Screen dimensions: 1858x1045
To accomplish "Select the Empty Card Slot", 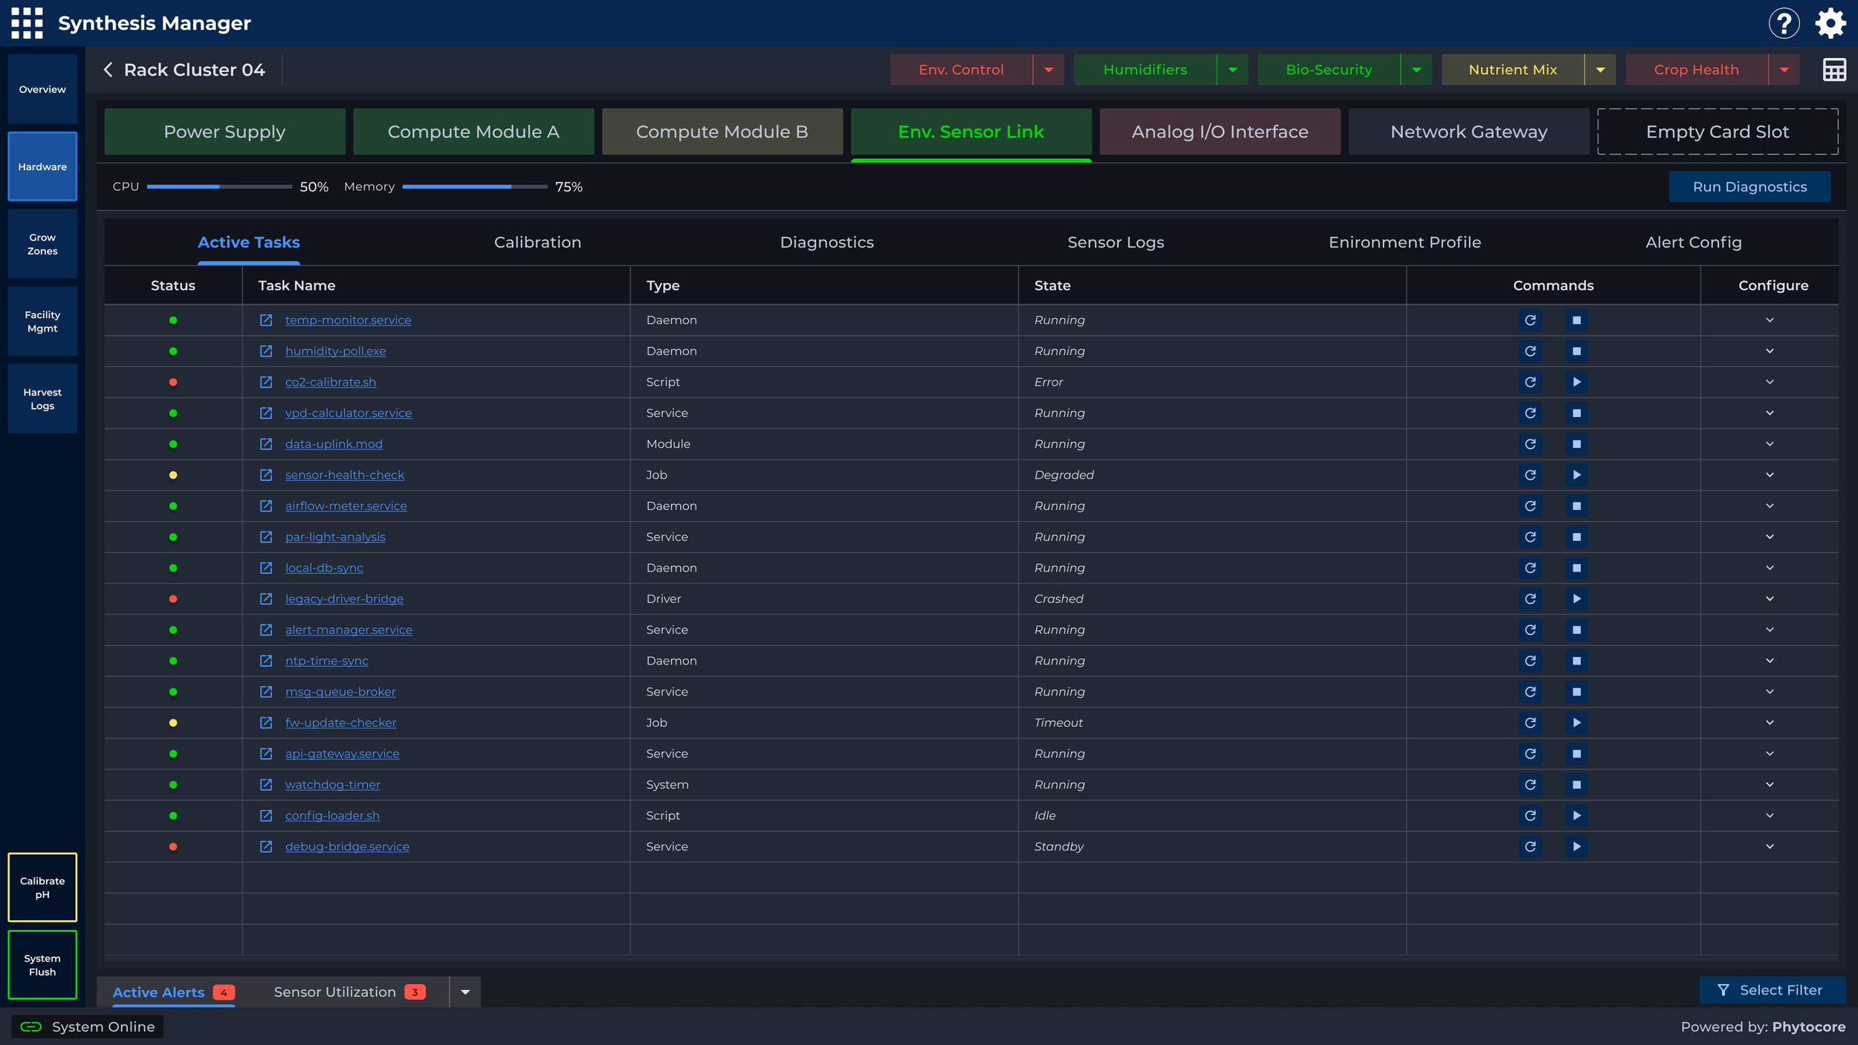I will (x=1718, y=131).
